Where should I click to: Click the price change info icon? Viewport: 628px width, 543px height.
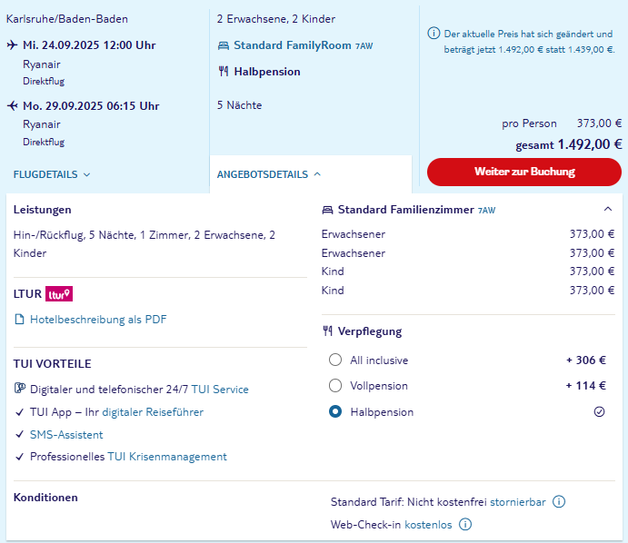[434, 34]
